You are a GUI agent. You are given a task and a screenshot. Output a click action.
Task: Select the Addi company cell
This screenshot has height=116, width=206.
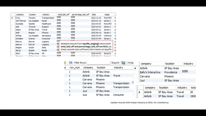17,33
